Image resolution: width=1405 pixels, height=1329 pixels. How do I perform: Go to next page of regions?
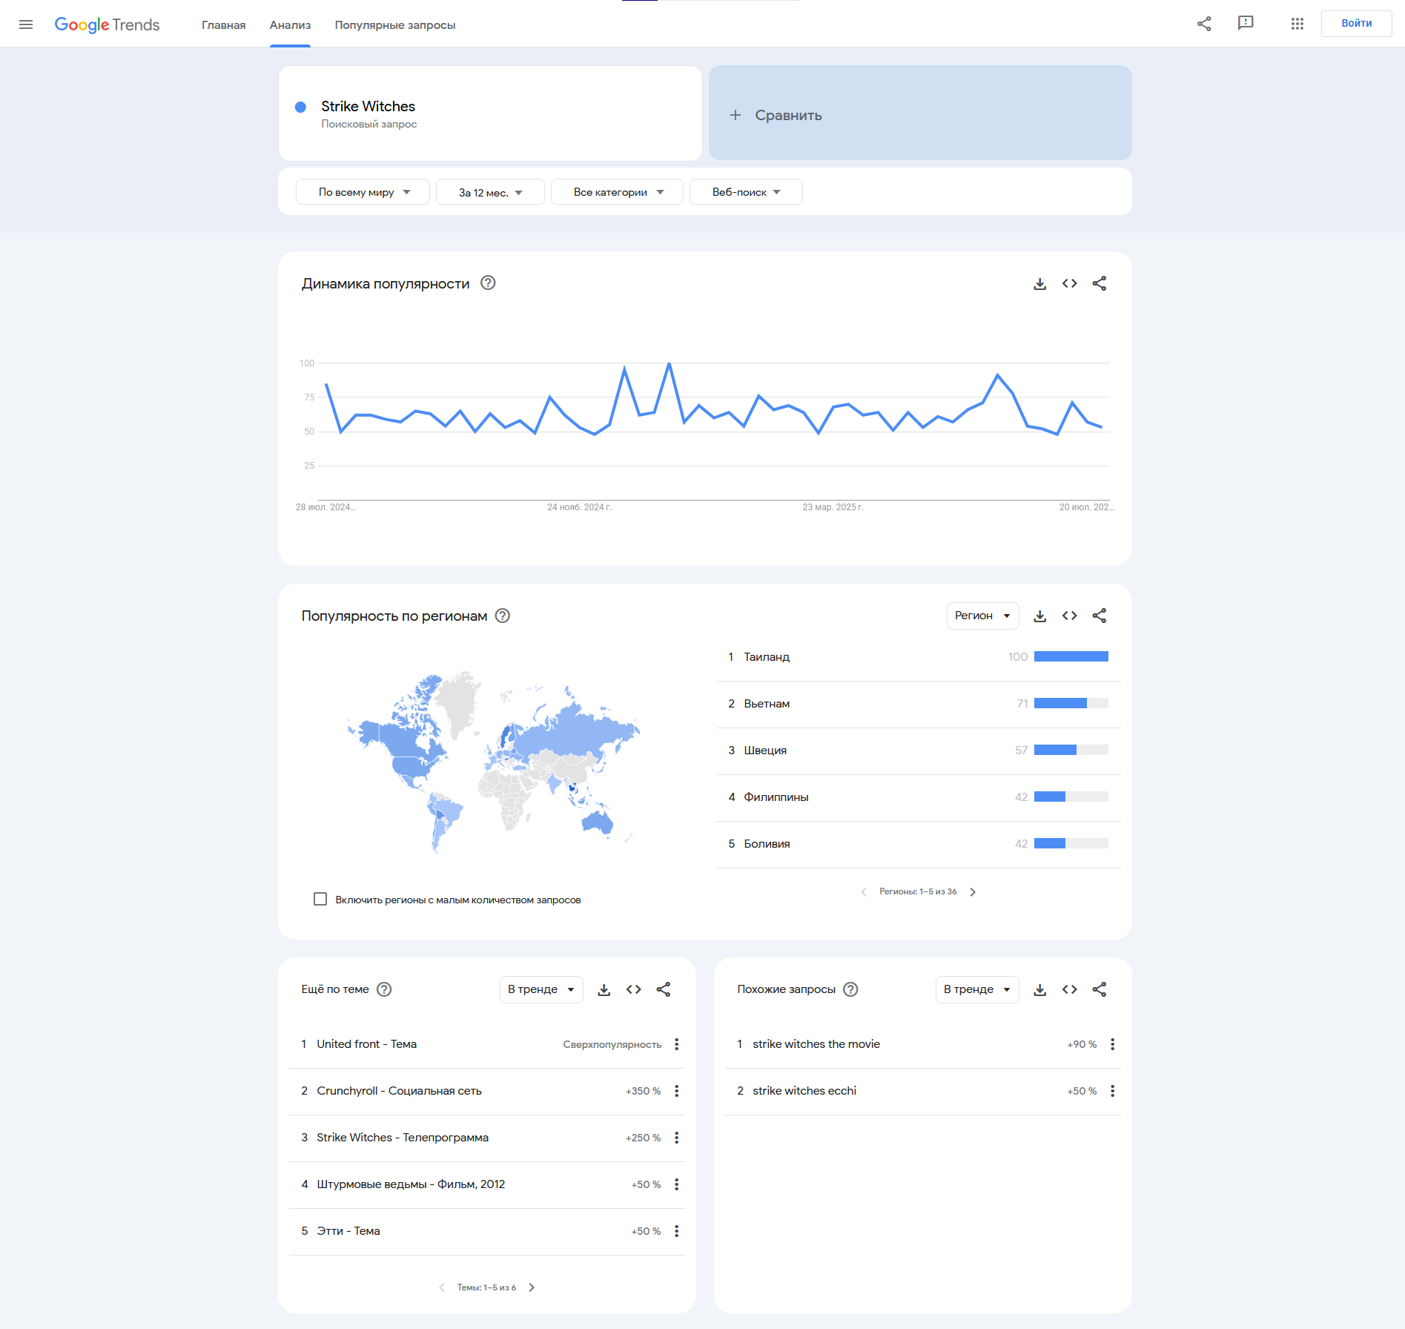973,892
